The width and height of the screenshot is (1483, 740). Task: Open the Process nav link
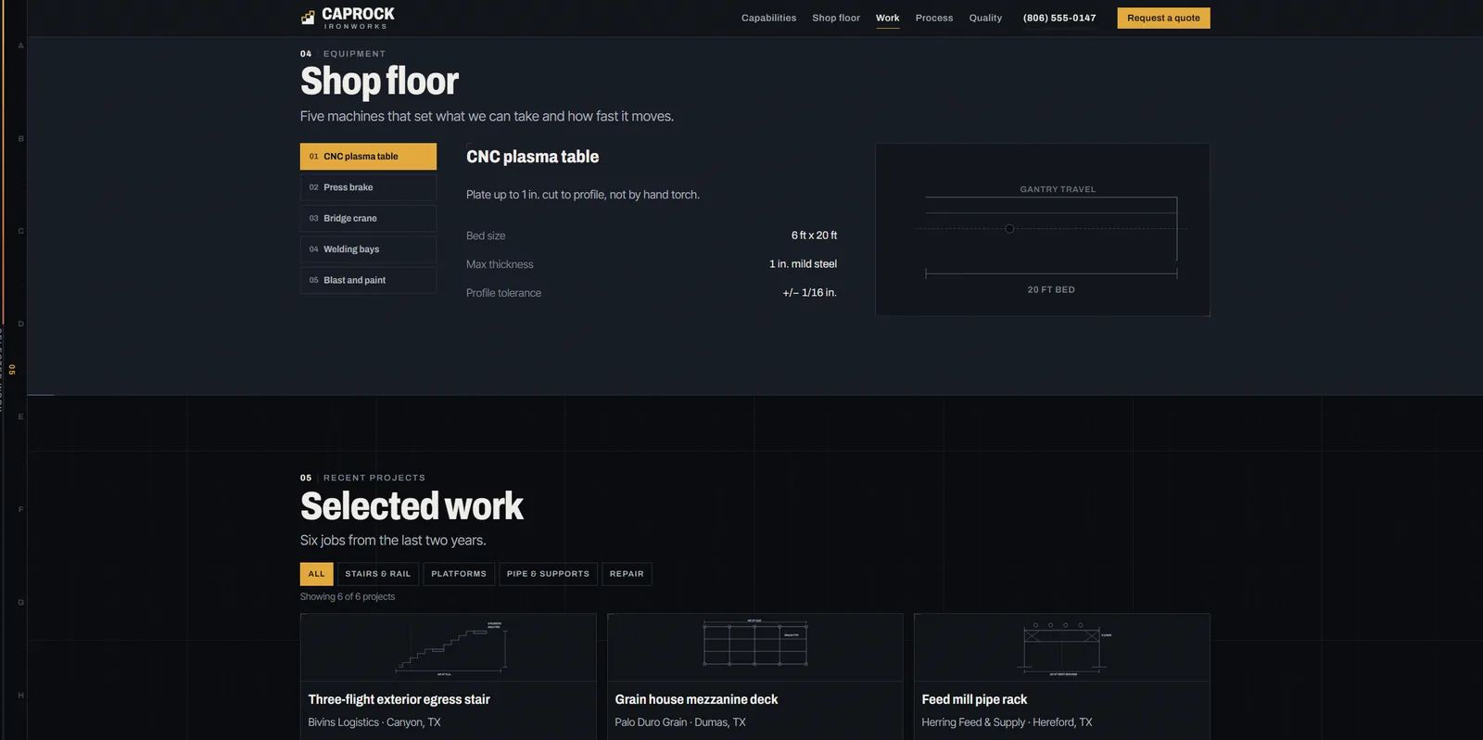point(934,18)
